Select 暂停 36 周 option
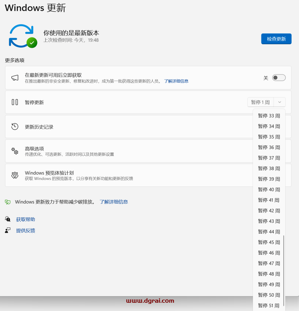The height and width of the screenshot is (311, 299). 269,147
